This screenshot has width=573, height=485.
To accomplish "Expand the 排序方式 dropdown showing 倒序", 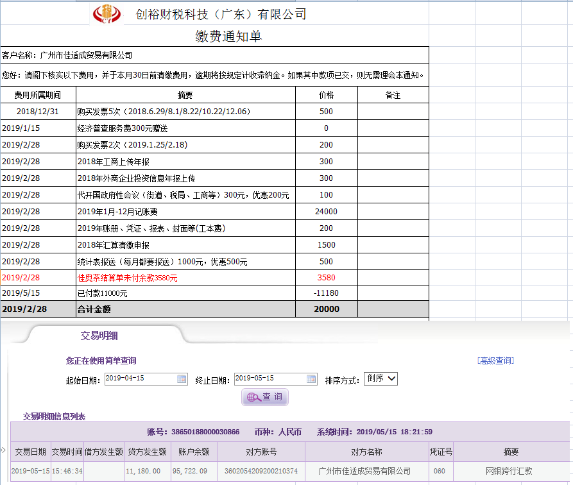I will click(x=381, y=379).
